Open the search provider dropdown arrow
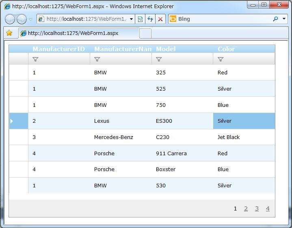This screenshot has height=228, width=292. 284,19
